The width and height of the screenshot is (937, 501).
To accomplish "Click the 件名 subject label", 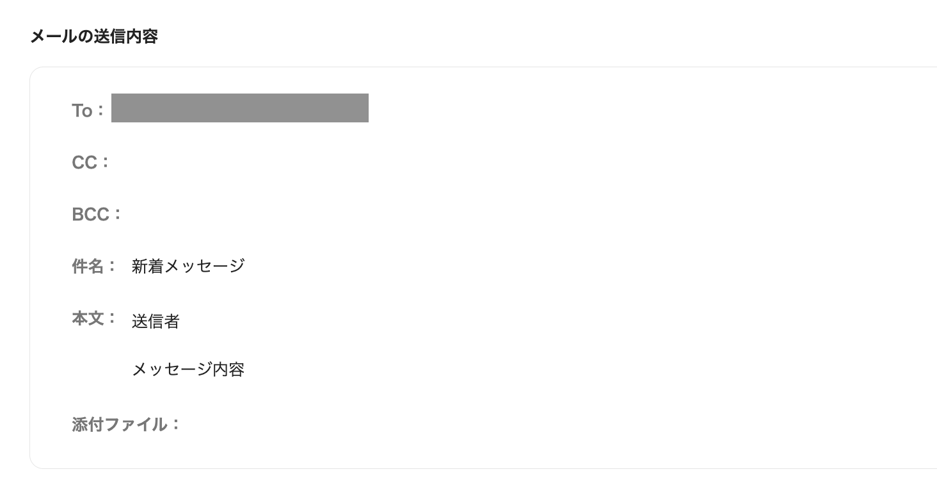I will point(94,266).
